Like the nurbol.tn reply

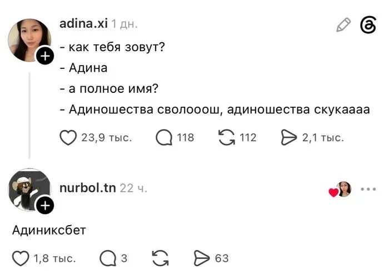point(21,258)
